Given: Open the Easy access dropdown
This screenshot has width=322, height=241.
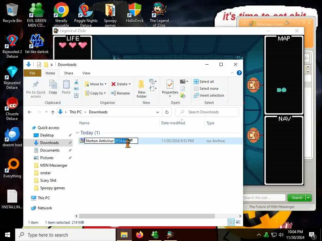Looking at the screenshot, I should (x=153, y=88).
